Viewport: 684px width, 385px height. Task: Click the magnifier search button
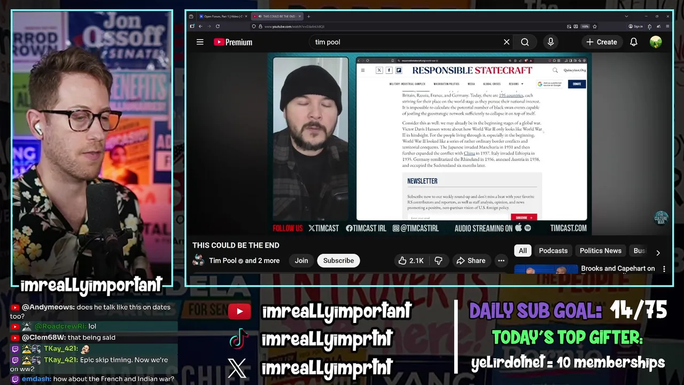pyautogui.click(x=525, y=42)
